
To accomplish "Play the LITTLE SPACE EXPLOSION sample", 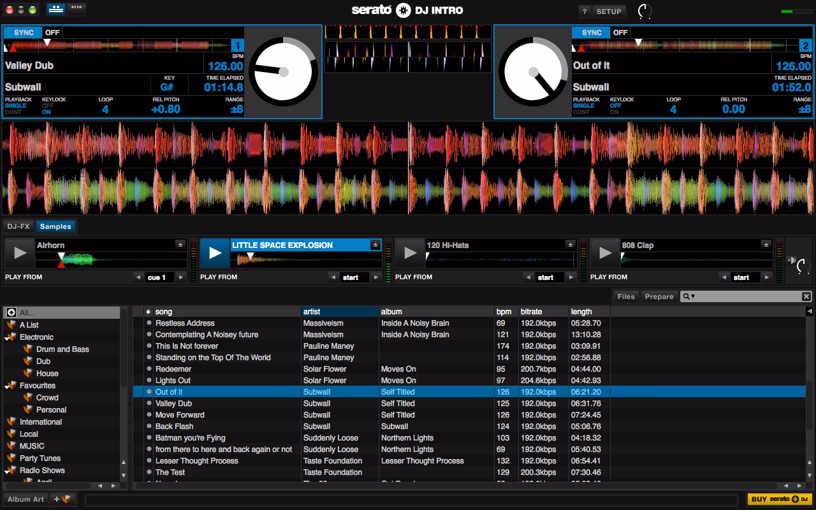I will pos(214,252).
